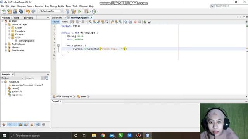
Task: Click the Previous Bookmark editor icon
Action: click(112, 22)
